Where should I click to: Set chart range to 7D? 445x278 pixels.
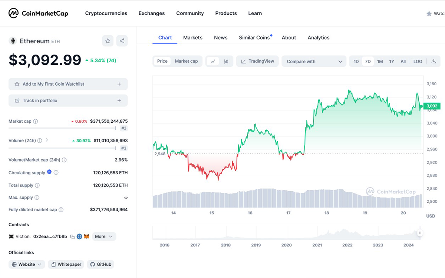[368, 62]
